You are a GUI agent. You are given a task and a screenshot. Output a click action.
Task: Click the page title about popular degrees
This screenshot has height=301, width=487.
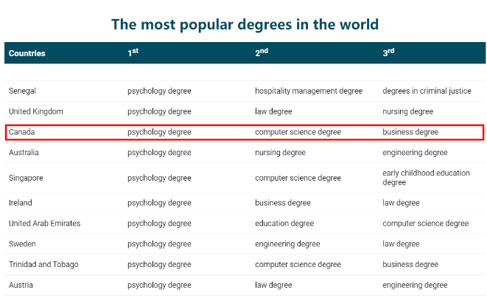245,24
